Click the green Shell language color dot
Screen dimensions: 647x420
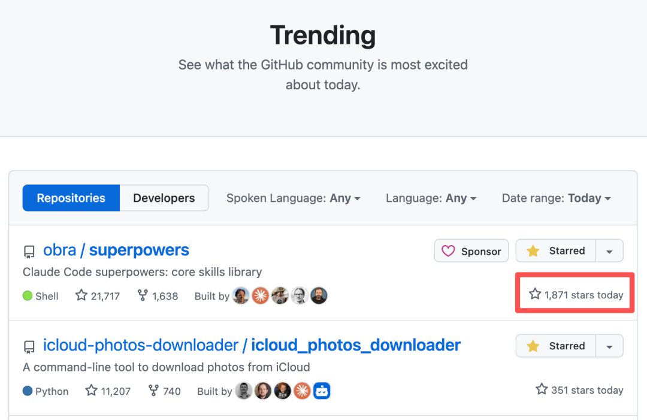click(27, 295)
